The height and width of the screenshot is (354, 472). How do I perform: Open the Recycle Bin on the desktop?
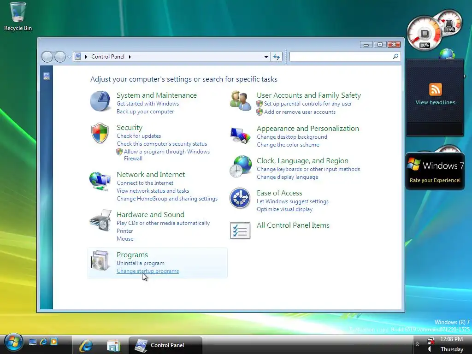(18, 17)
